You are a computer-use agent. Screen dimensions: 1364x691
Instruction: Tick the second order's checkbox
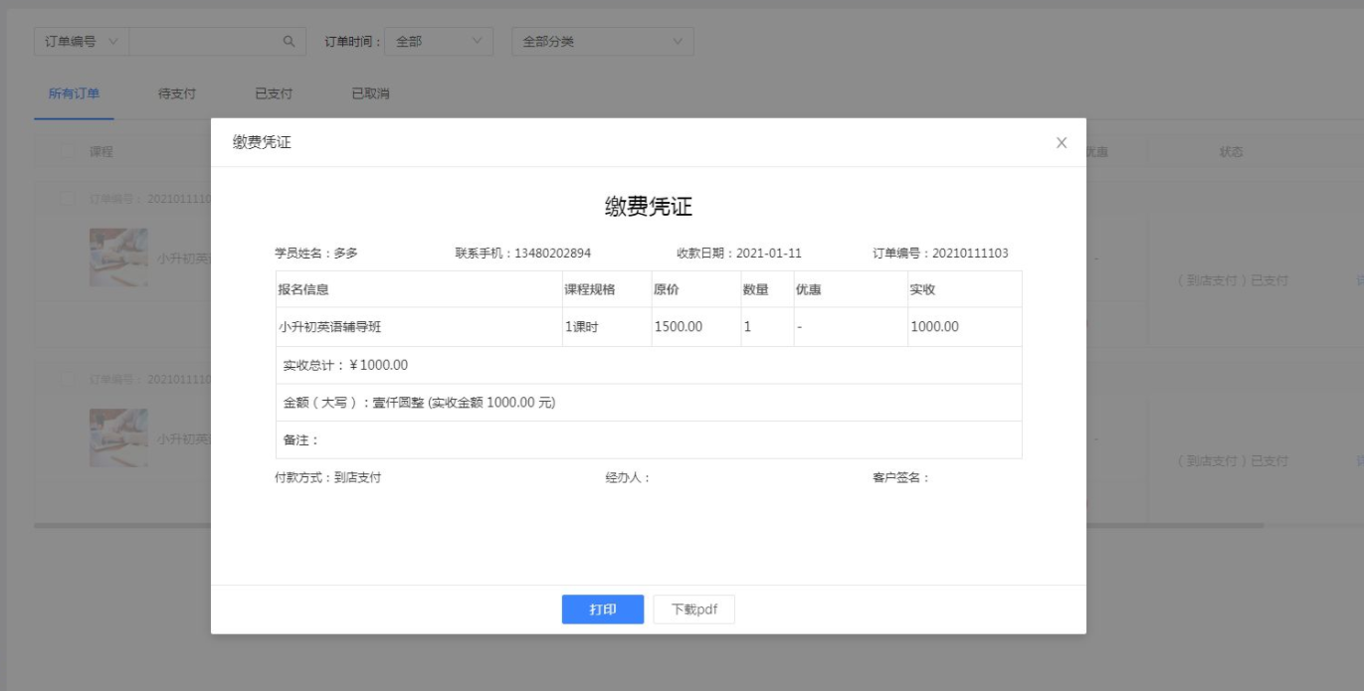pyautogui.click(x=67, y=379)
